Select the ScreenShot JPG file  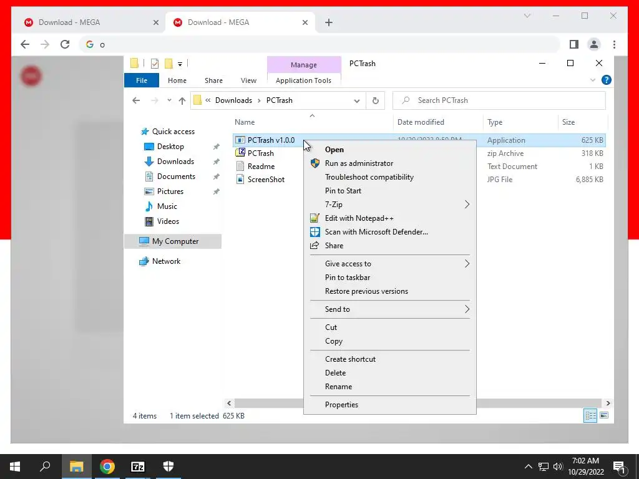[x=266, y=180]
